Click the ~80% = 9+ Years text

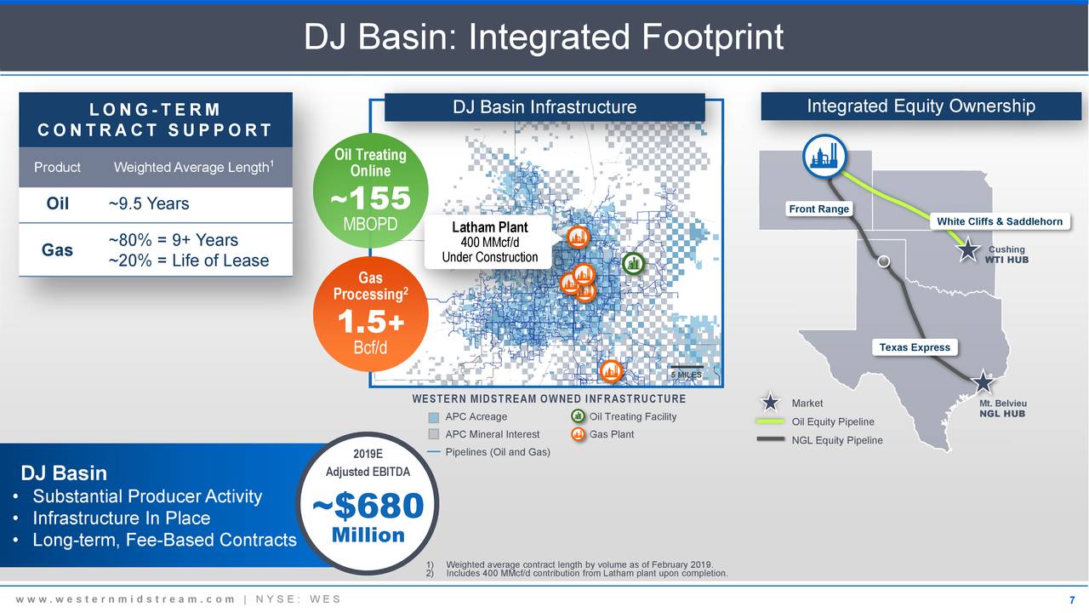tap(174, 240)
